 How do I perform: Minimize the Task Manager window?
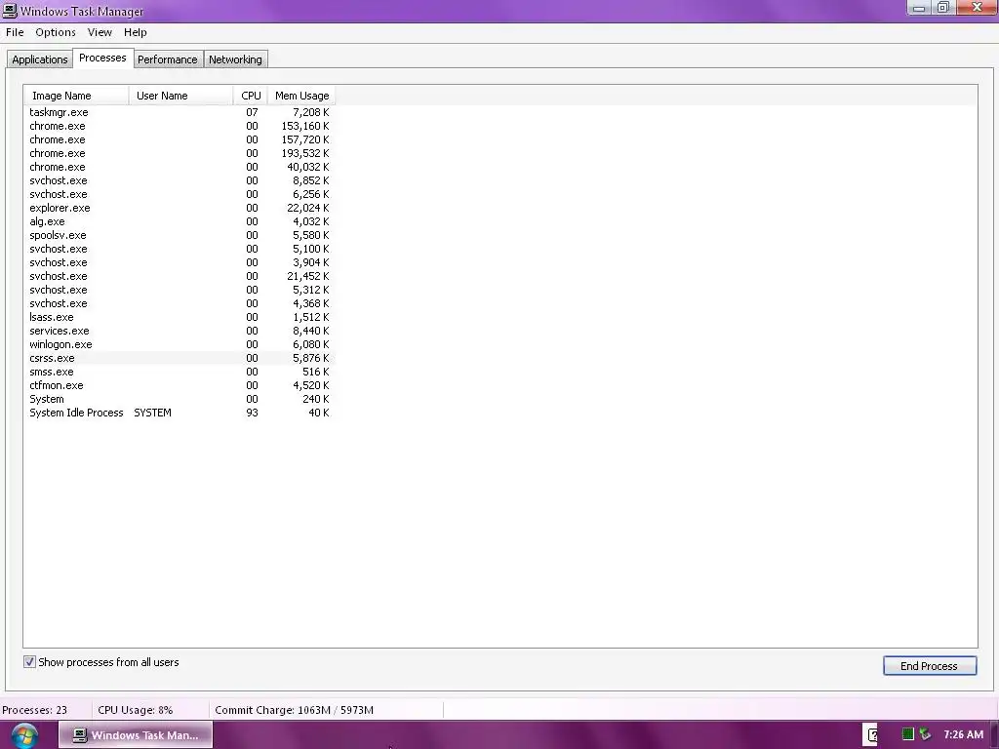[x=919, y=8]
